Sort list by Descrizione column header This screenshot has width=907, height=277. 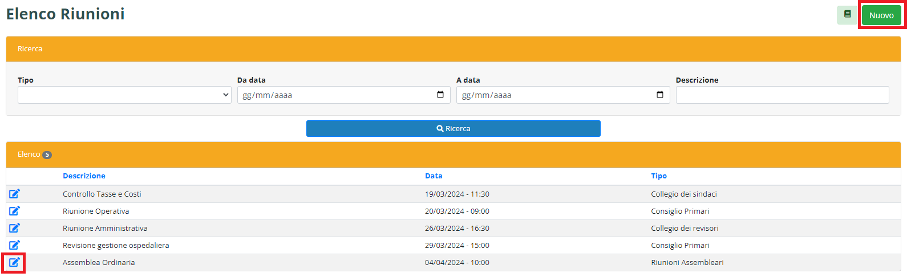pyautogui.click(x=84, y=176)
